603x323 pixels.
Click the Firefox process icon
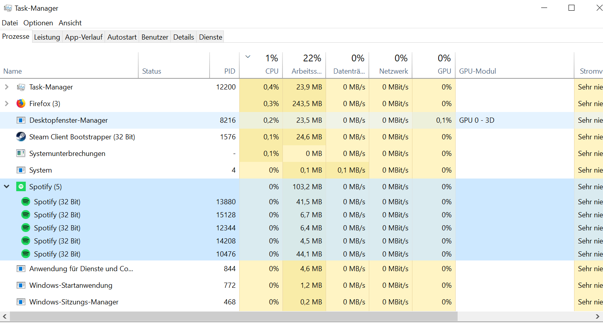[x=21, y=104]
